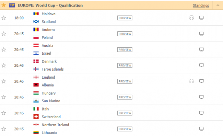Click TV icon for Hungary vs San Marino
223x136 pixels.
click(x=201, y=97)
